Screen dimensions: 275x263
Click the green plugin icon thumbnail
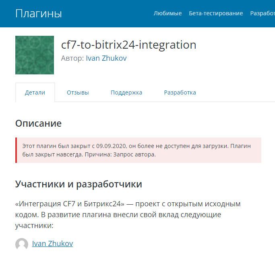[35, 55]
